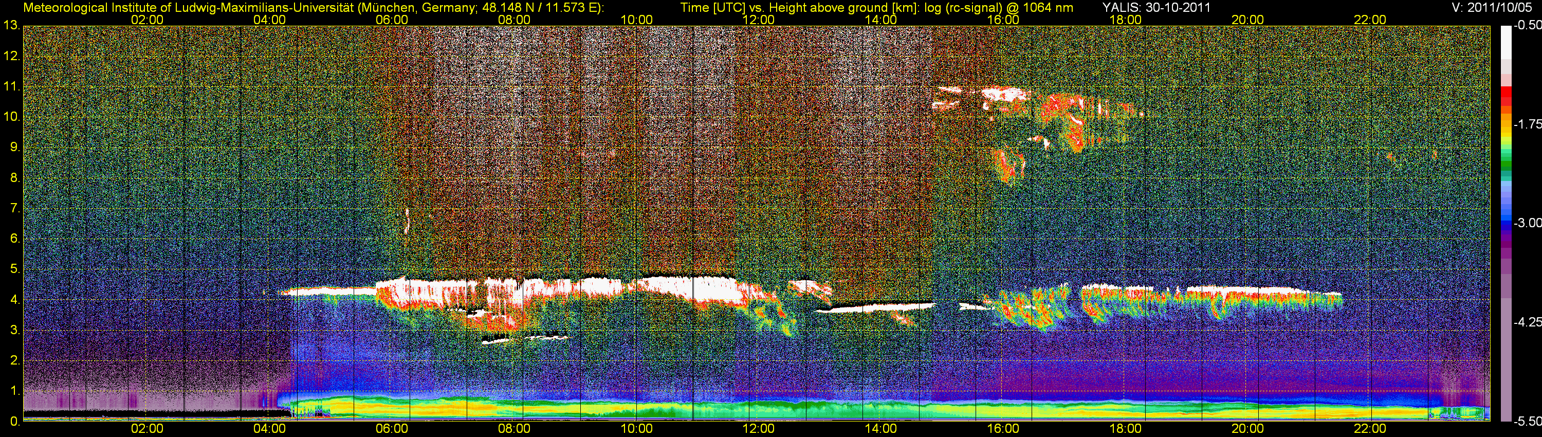Viewport: 1542px width, 437px height.
Task: Click the 10. km height axis label
Action: [x=11, y=117]
